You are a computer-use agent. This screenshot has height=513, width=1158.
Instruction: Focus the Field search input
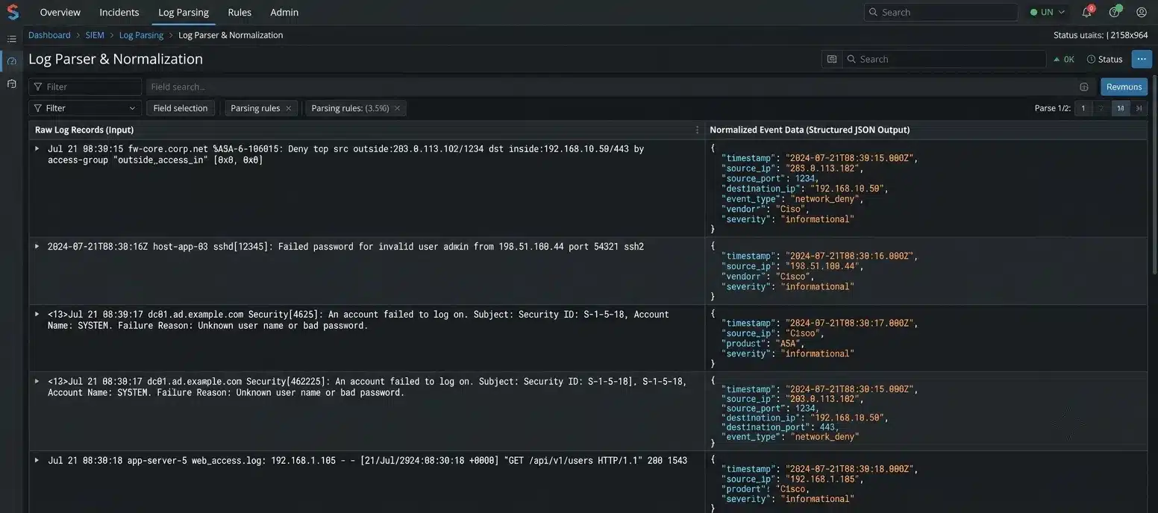pyautogui.click(x=611, y=86)
